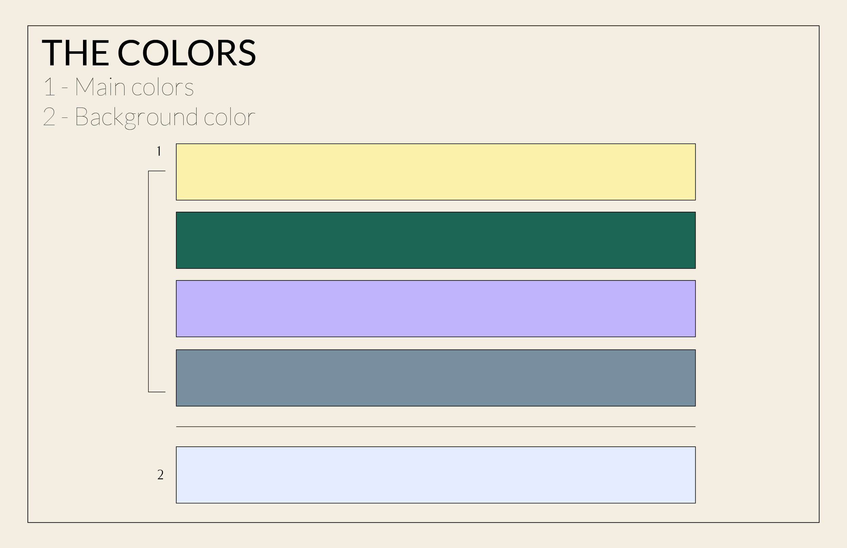Click the bottom tick of the bracket

coord(157,392)
